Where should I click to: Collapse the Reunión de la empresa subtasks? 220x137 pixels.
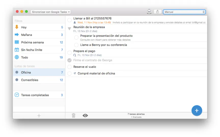coord(70,29)
